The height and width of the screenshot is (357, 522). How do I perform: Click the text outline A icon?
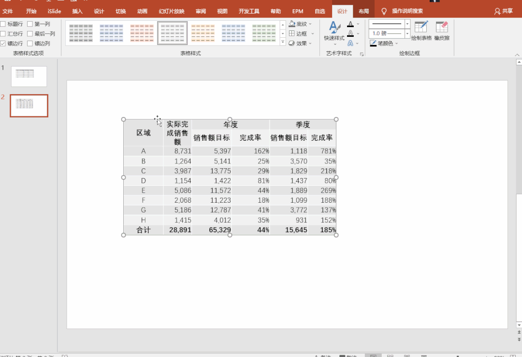[350, 33]
